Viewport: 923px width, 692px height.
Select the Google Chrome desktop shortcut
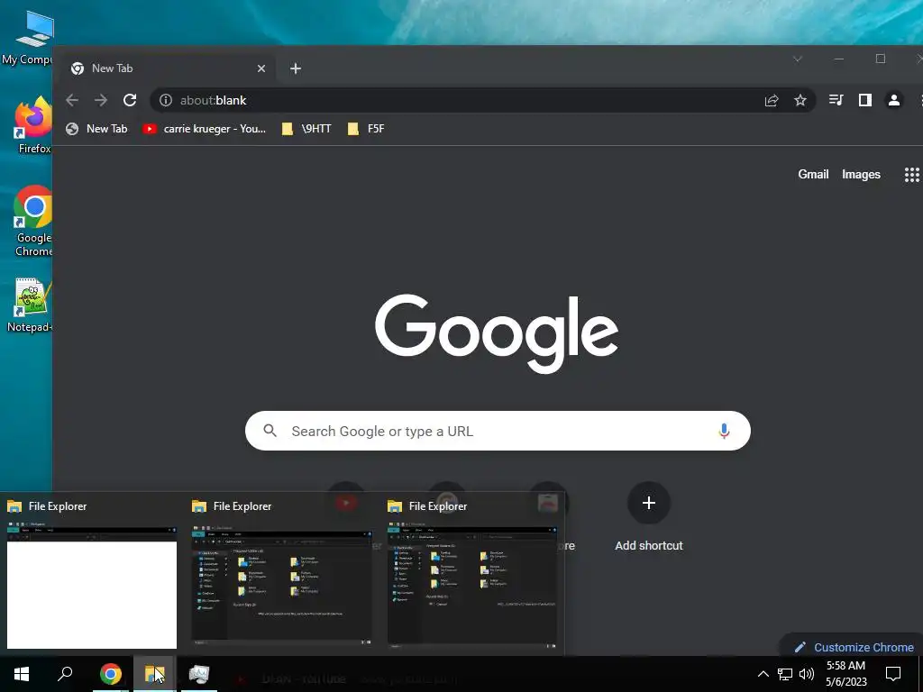click(x=32, y=222)
